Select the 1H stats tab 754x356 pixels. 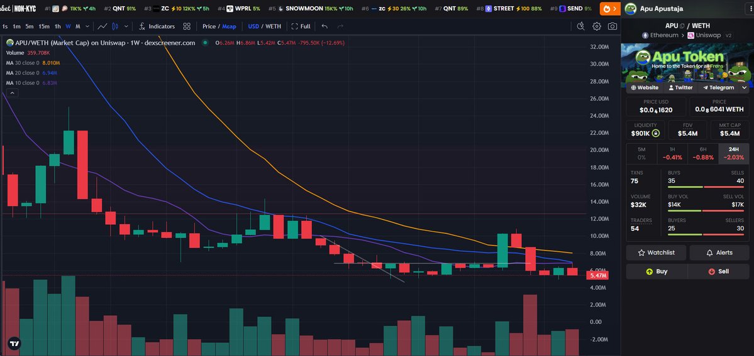point(672,153)
